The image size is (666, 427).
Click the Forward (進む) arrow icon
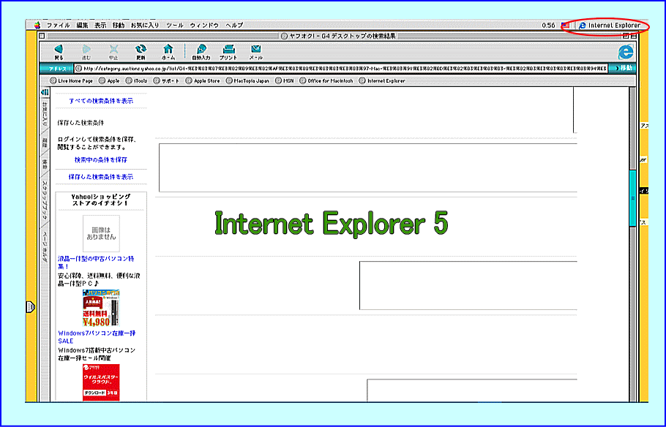click(86, 49)
